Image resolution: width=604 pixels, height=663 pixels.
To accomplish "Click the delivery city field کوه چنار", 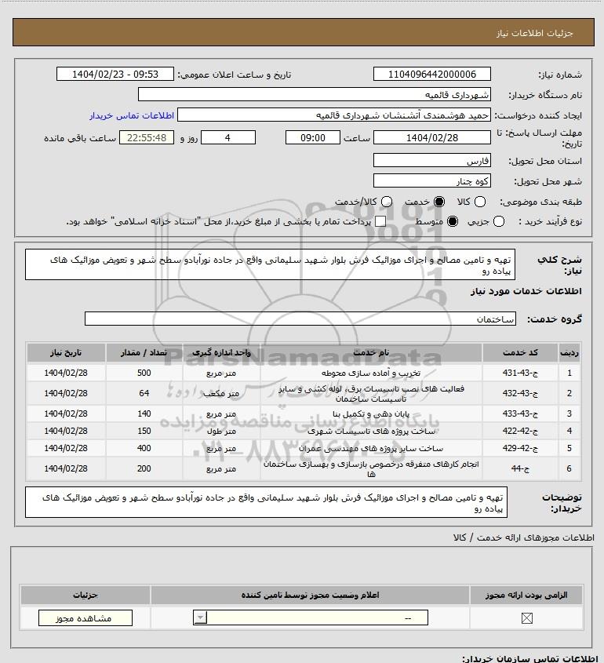I will 432,180.
